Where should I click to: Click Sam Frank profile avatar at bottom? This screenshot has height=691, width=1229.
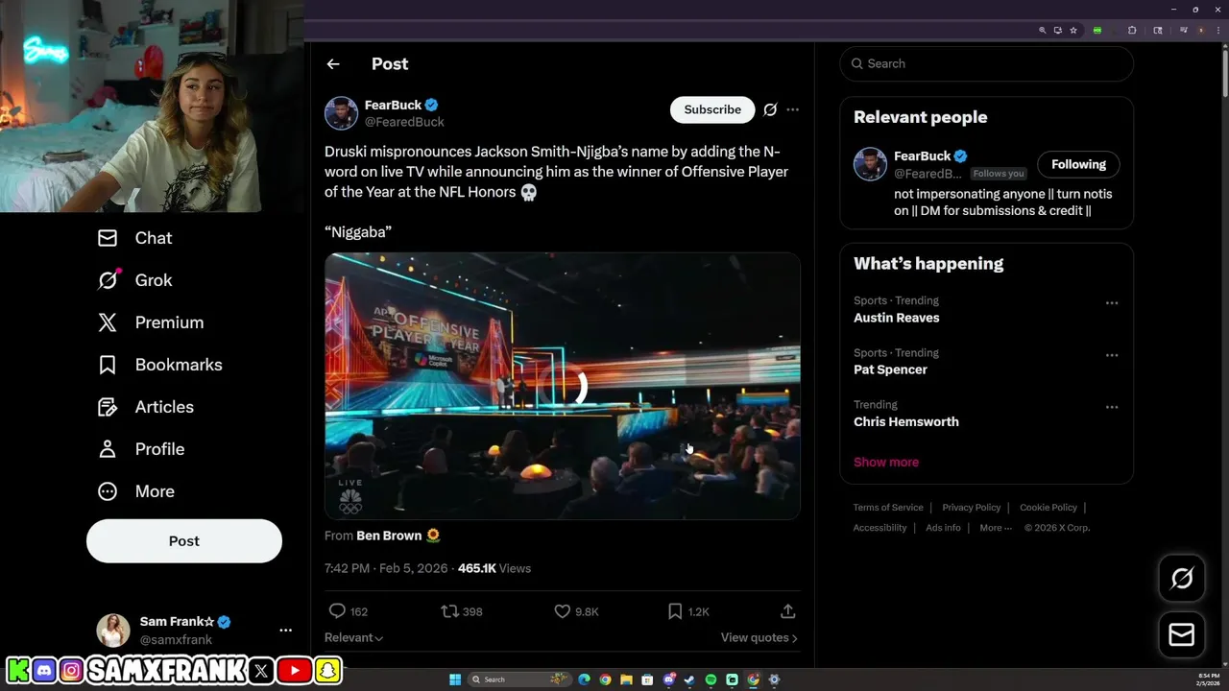pyautogui.click(x=113, y=631)
